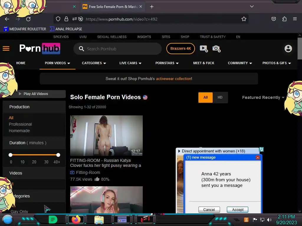Expand the Categories nav dropdown

pyautogui.click(x=94, y=63)
